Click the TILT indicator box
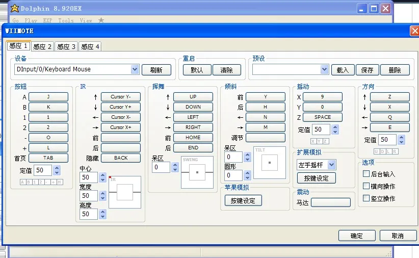This screenshot has height=258, width=419. (x=269, y=162)
